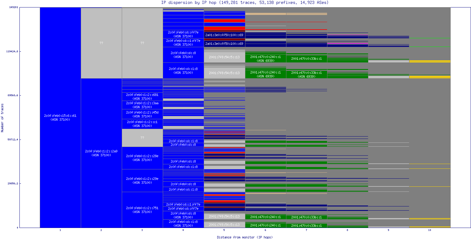Click the chart title 'IP dispersion by IP hop'
Viewport: 471px width, 239px height.
tap(189, 3)
